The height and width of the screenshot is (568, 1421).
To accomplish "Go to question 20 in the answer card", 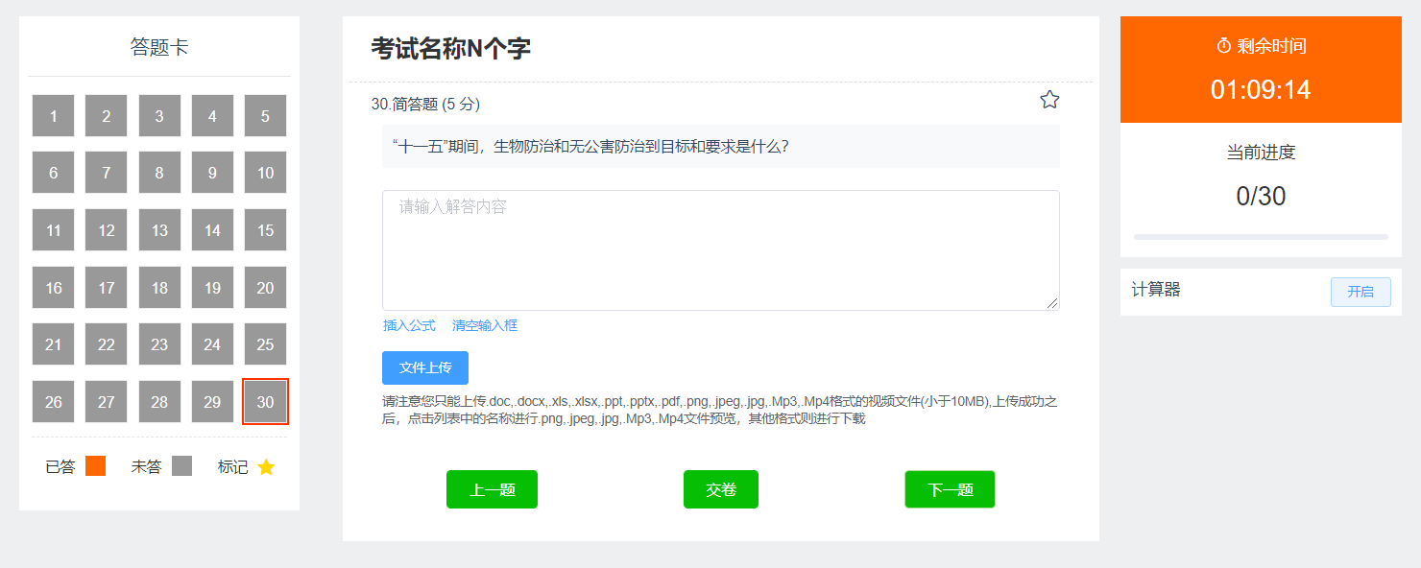I will click(265, 288).
